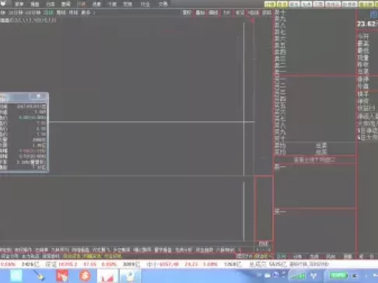Switch chart period to 日线
This screenshot has width=378, height=283.
[x=48, y=12]
